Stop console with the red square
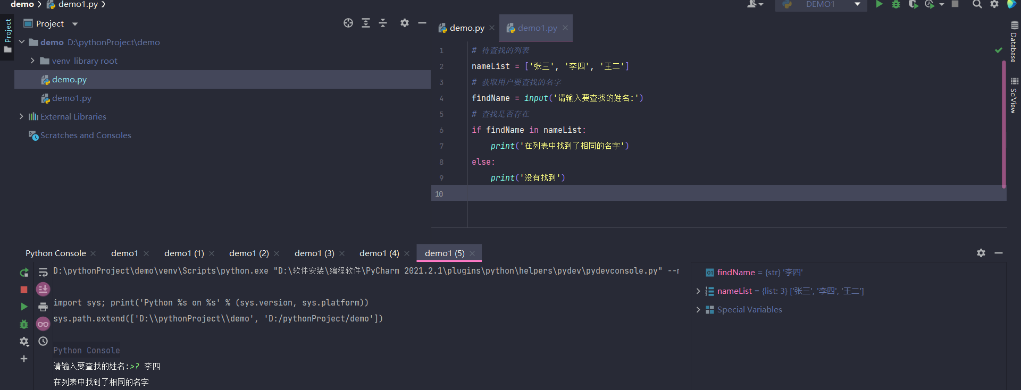This screenshot has height=390, width=1021. point(24,290)
